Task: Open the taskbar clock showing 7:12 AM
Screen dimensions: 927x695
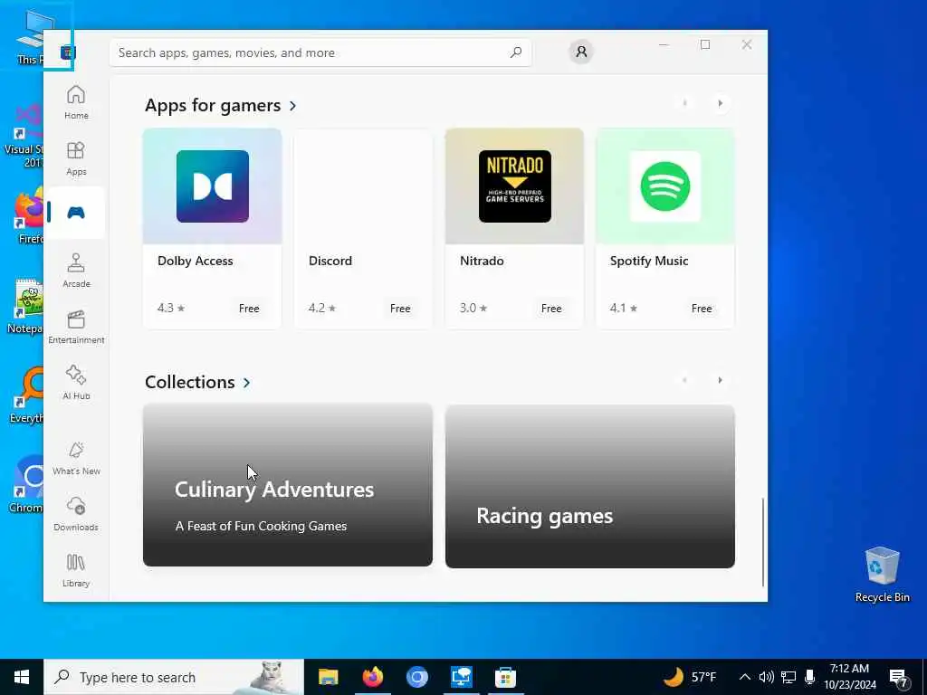Action: click(849, 677)
